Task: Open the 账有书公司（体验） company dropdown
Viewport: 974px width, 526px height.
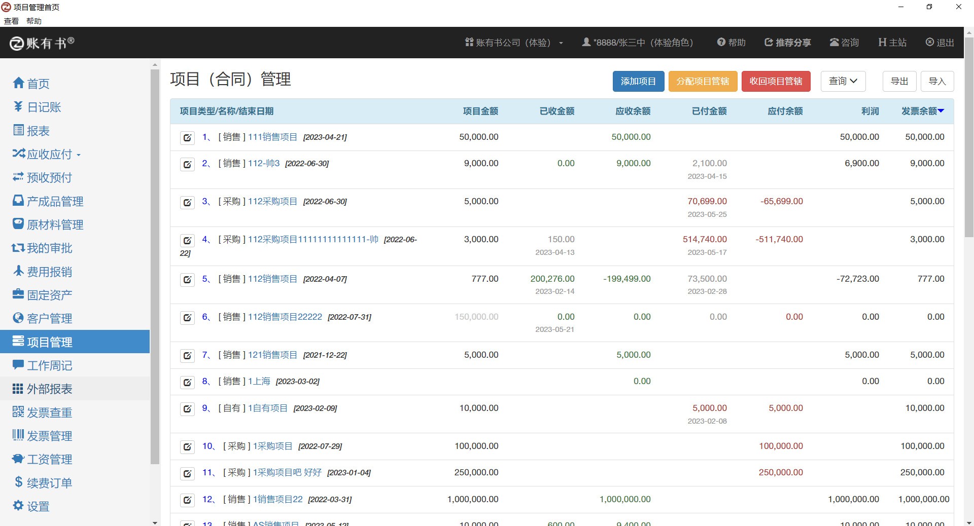Action: (514, 43)
